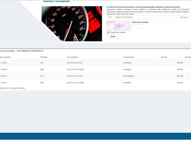The height and width of the screenshot is (147, 191).
Task: Select row with protocol CZ-3727-23-10-1635
Action: pyautogui.click(x=75, y=63)
